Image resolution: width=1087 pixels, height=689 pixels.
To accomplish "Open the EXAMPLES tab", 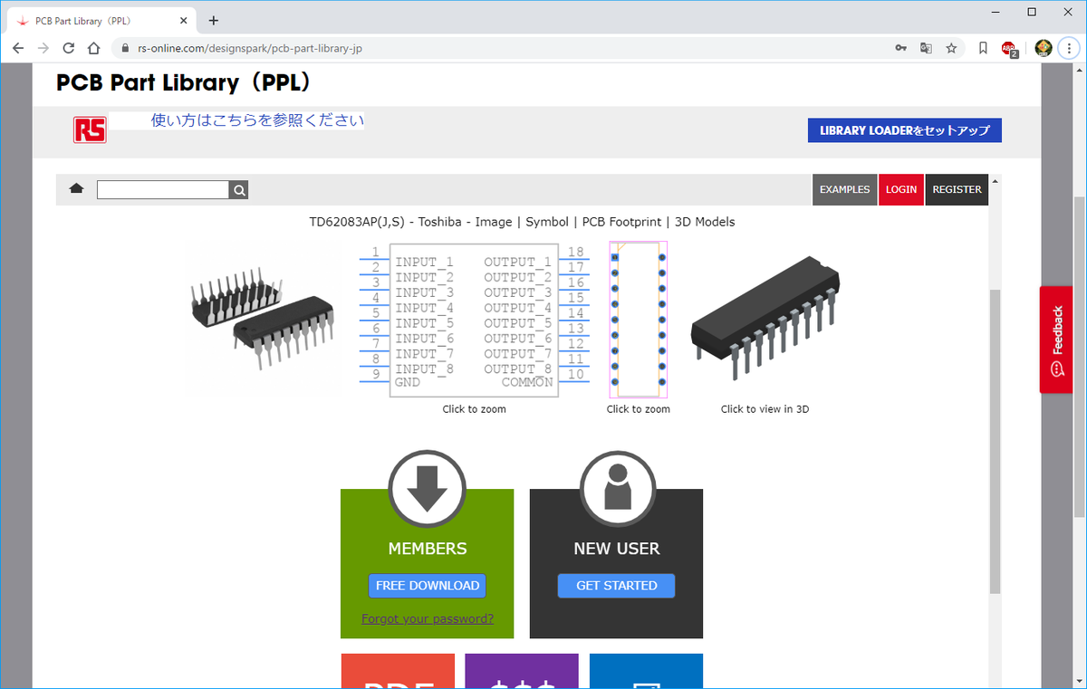I will click(x=844, y=189).
